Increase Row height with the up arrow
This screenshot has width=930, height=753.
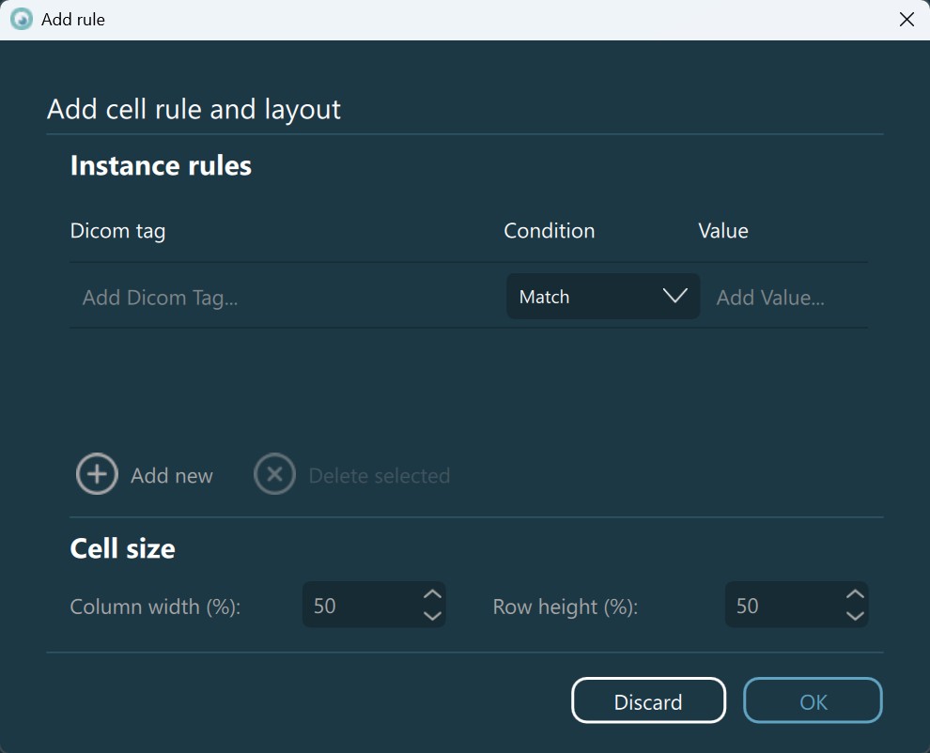854,594
